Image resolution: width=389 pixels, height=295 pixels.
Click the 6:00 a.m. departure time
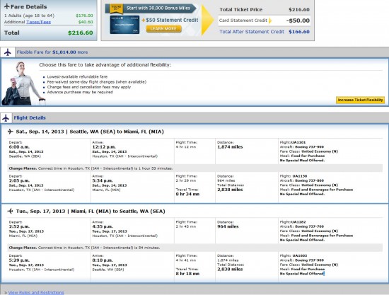19,147
